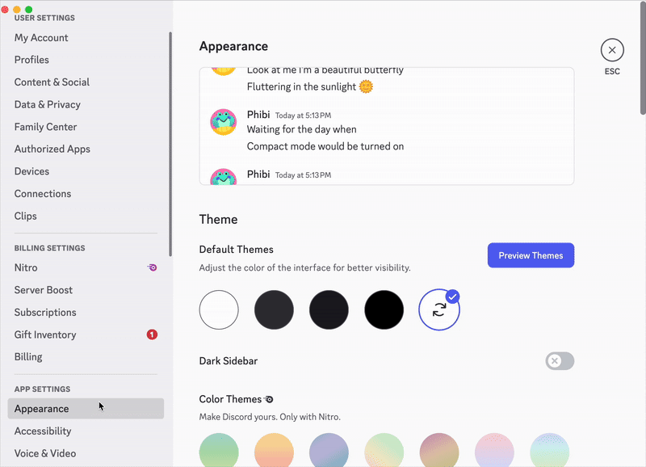Viewport: 646px width, 467px height.
Task: Go to Content & Social settings
Action: click(x=86, y=82)
